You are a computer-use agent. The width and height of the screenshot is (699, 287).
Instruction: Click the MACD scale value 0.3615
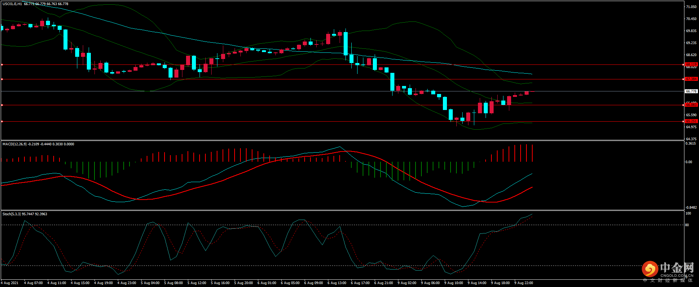point(691,143)
